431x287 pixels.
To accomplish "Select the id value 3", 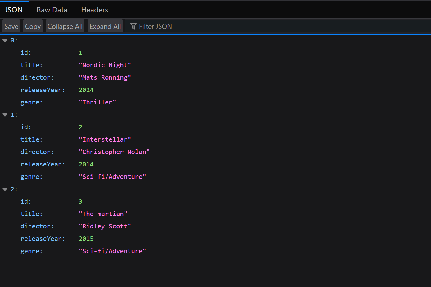I will 80,201.
